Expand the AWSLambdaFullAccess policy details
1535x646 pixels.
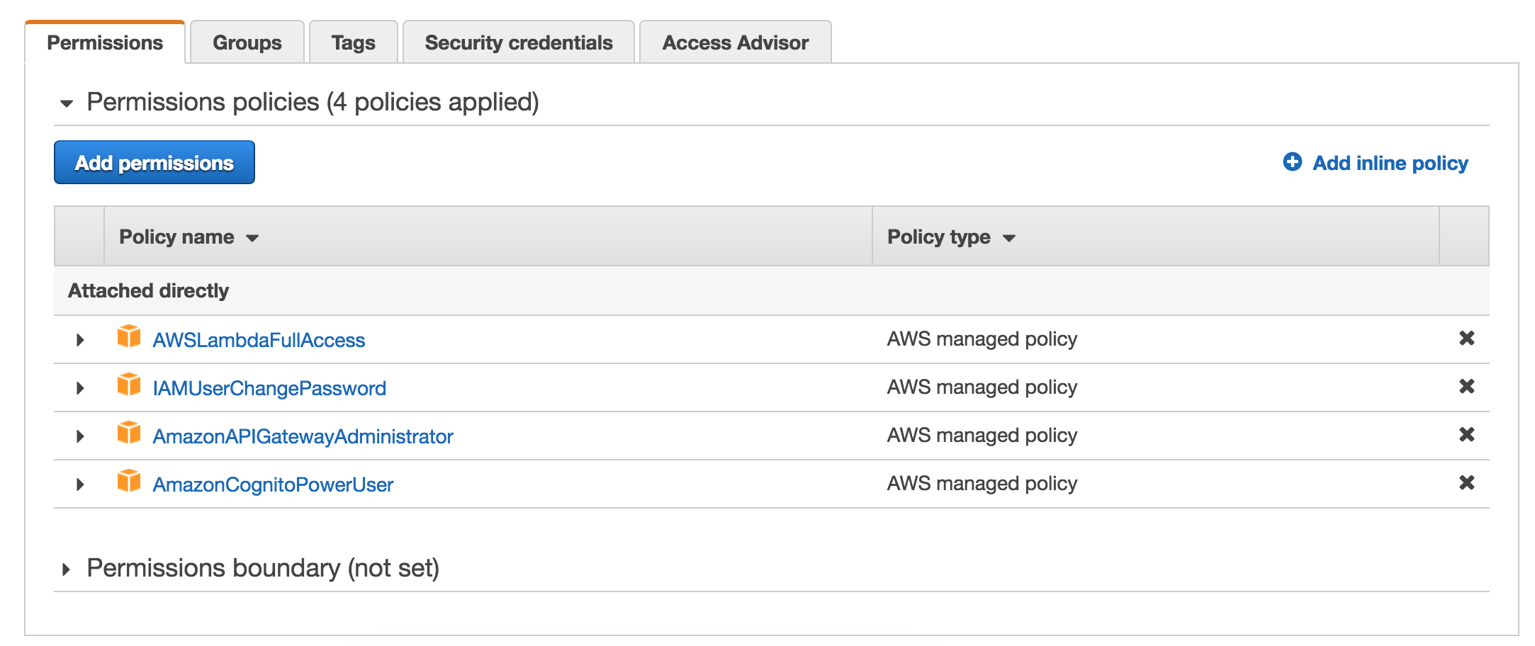(79, 339)
